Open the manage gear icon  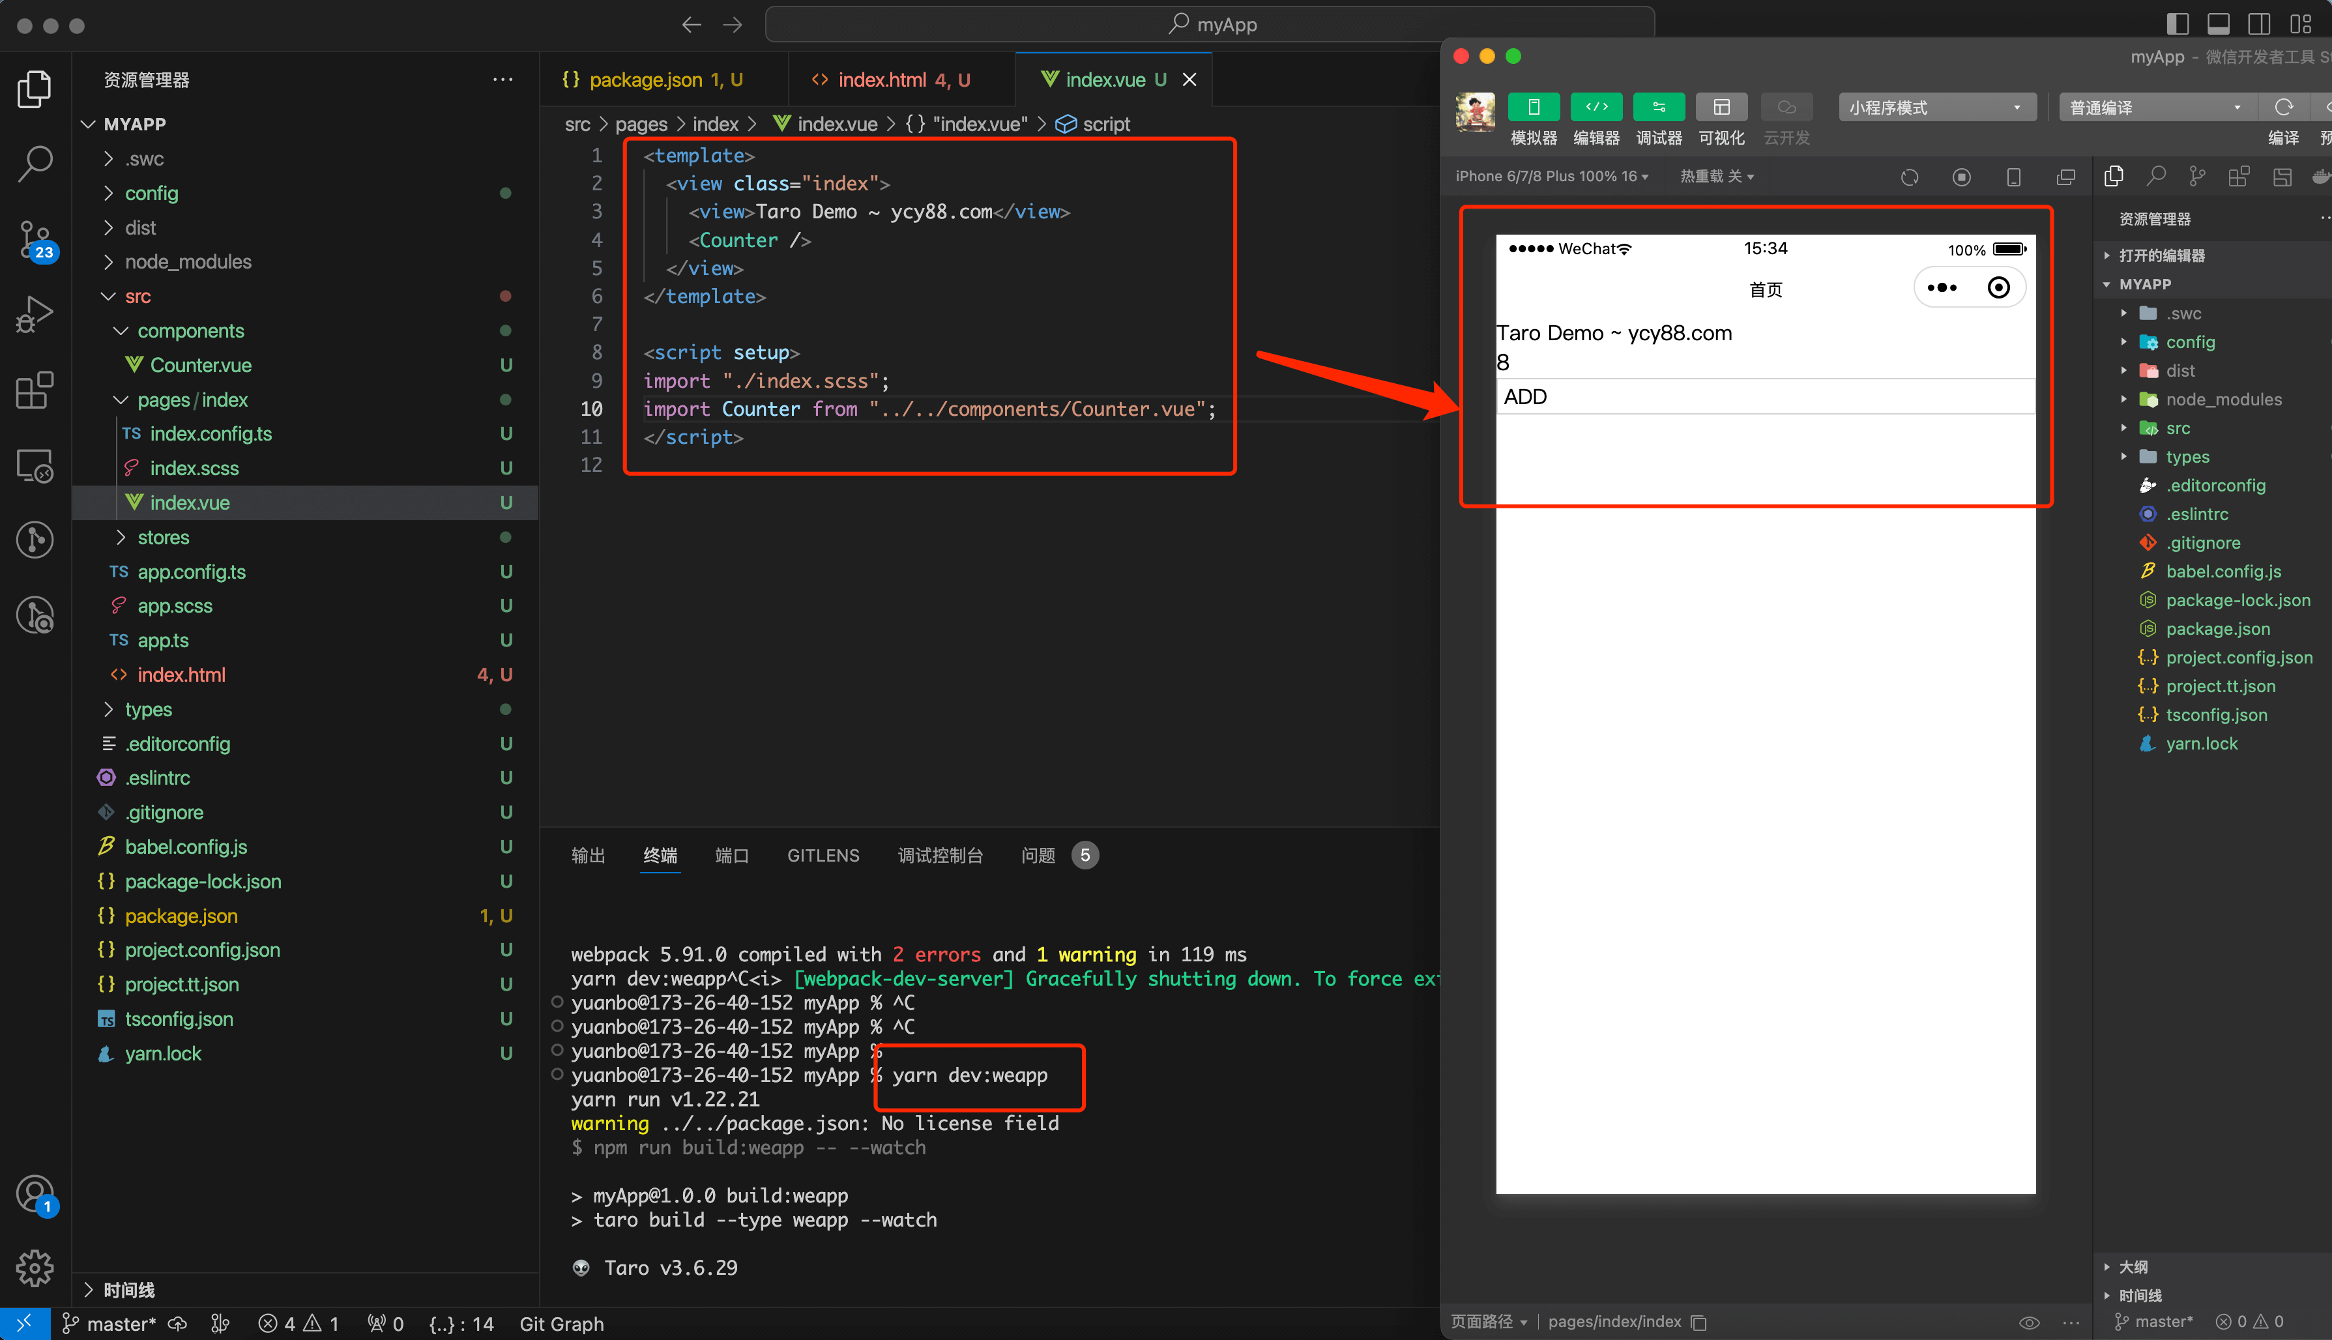point(35,1268)
